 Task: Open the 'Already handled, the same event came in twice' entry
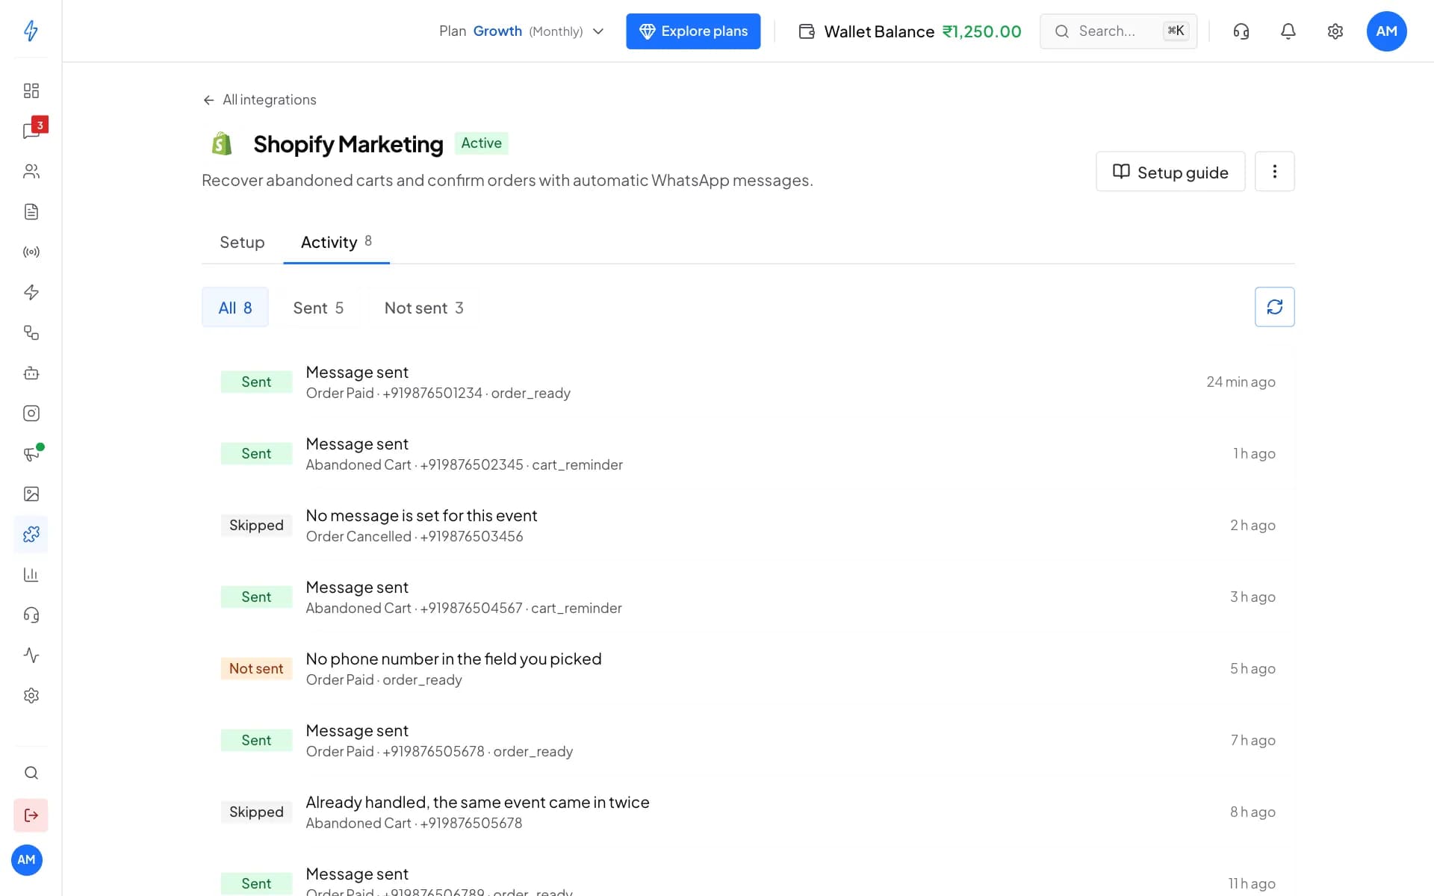(748, 812)
